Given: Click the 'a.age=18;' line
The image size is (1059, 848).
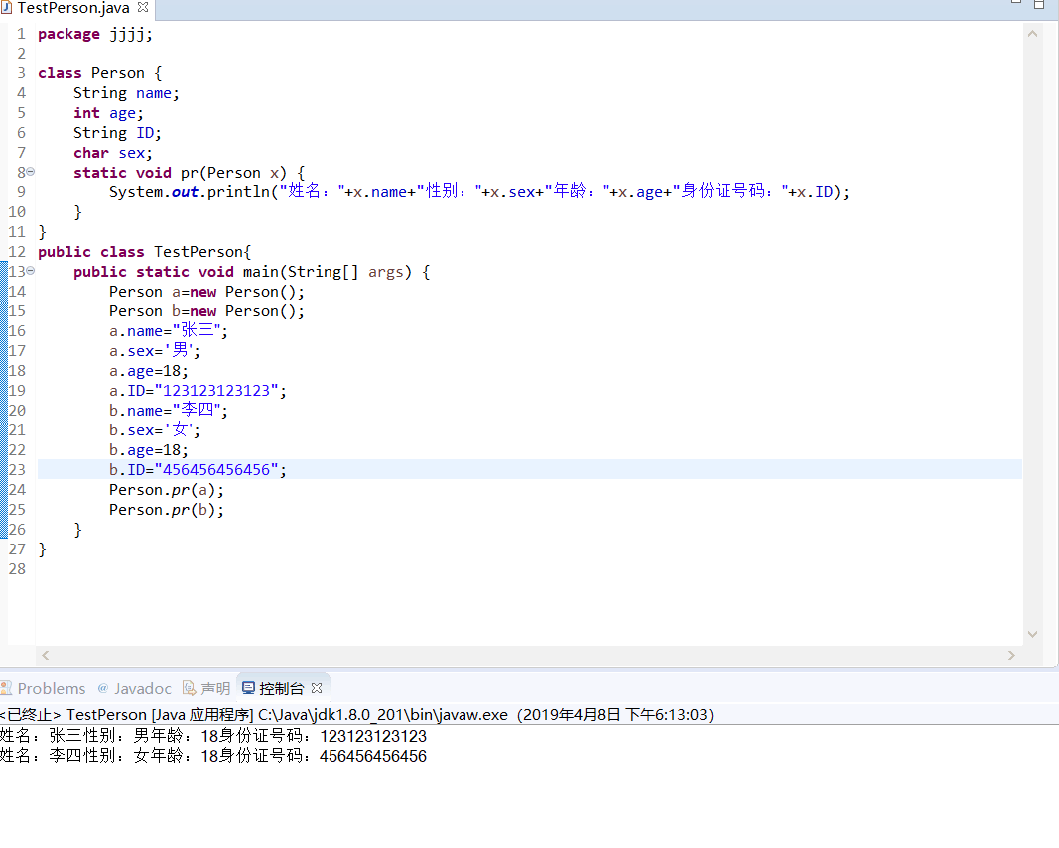Looking at the screenshot, I should (x=149, y=371).
